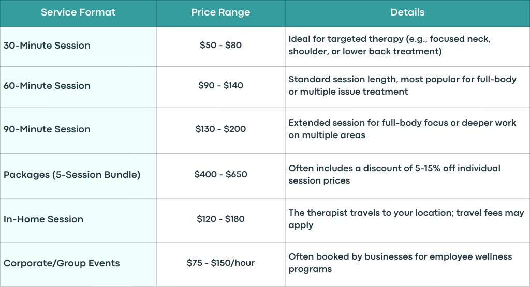Click the $120 - $180 price cell

pos(220,219)
